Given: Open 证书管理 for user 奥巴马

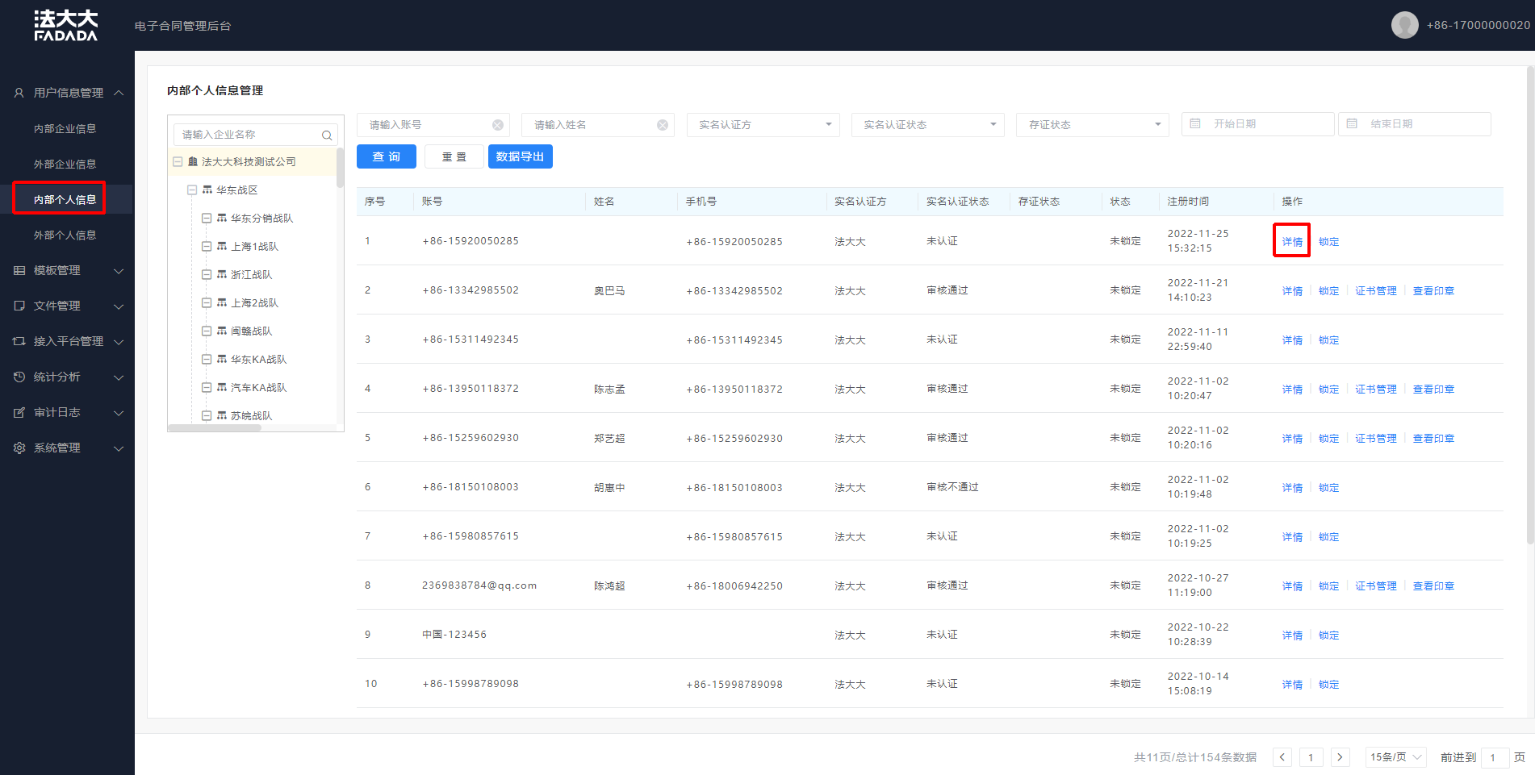Looking at the screenshot, I should (1375, 291).
